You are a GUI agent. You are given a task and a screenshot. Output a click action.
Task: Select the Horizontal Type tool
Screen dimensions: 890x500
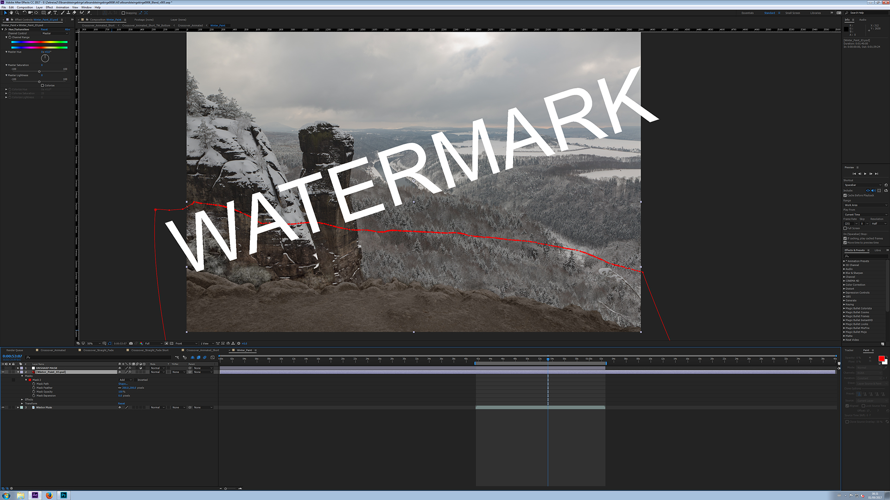55,12
